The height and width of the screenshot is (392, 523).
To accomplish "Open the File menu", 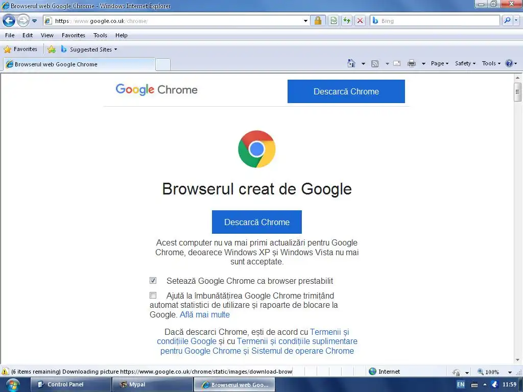I will (x=10, y=35).
